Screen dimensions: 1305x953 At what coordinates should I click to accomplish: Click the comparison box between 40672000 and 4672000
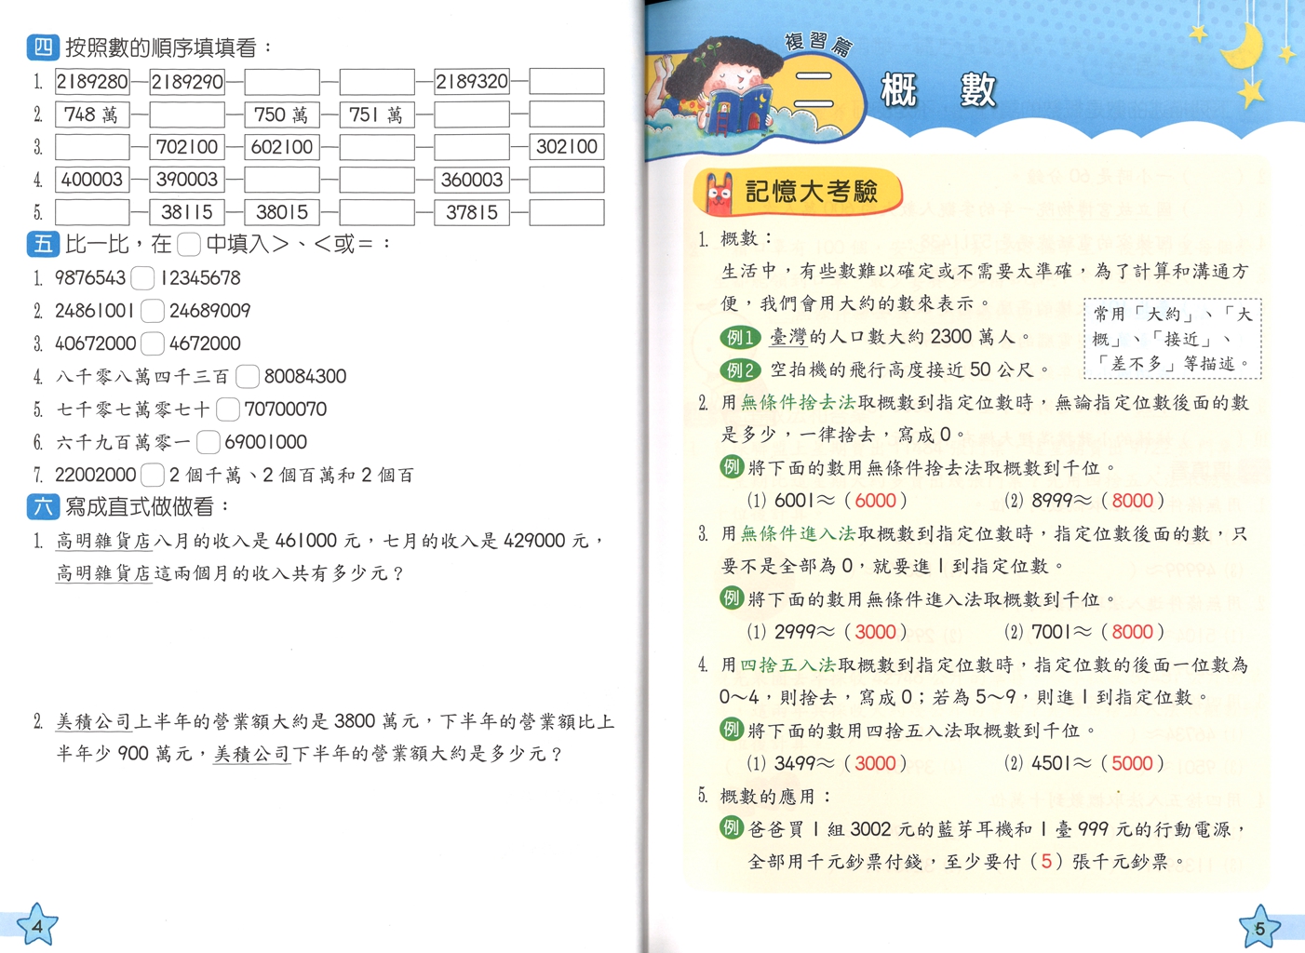[x=153, y=343]
